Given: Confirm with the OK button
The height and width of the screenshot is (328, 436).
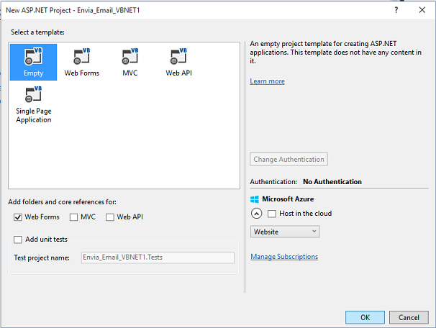Looking at the screenshot, I should coord(365,317).
